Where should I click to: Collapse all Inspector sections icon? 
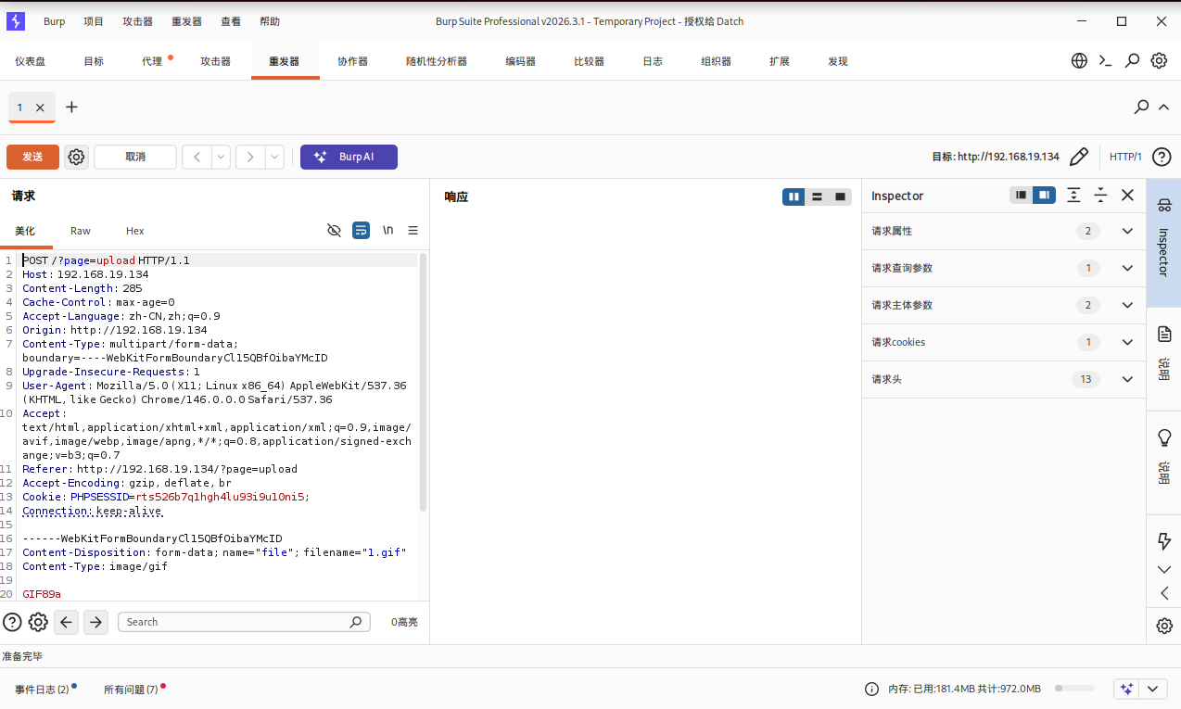coord(1100,195)
